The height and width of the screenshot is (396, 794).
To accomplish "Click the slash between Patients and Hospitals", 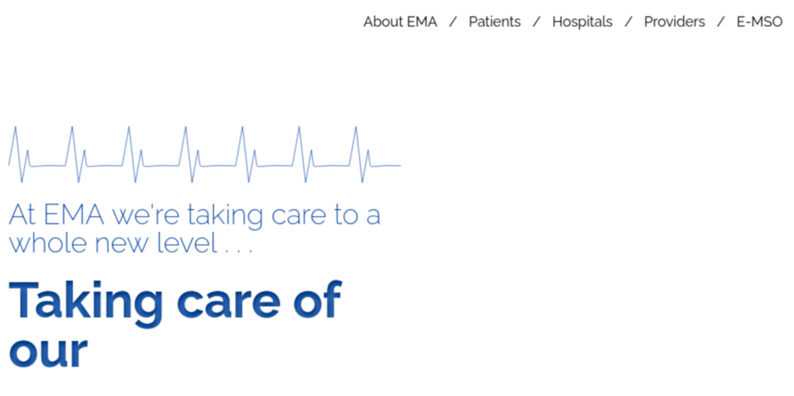I will point(537,22).
